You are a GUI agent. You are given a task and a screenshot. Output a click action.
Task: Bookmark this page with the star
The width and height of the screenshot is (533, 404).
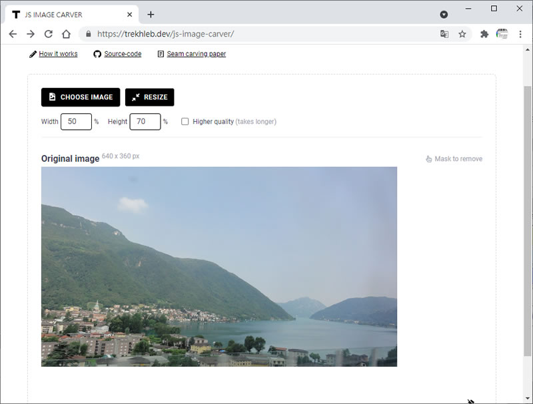point(462,34)
